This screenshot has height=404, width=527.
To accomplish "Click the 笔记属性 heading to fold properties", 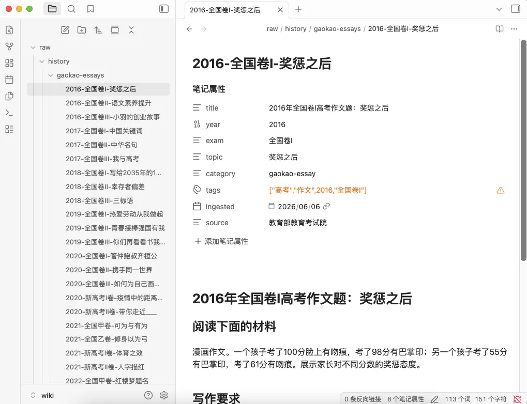I will tap(209, 89).
